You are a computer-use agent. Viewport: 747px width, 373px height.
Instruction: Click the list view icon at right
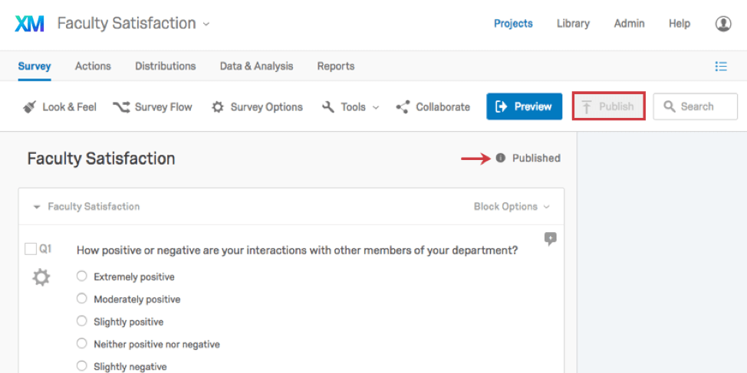coord(721,67)
